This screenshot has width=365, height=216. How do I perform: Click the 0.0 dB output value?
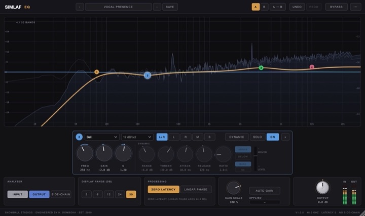[x=322, y=202]
